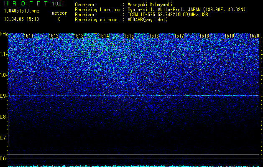Image resolution: width=263 pixels, height=167 pixels.
Task: Click the 1517 time marker
Action: point(179,36)
